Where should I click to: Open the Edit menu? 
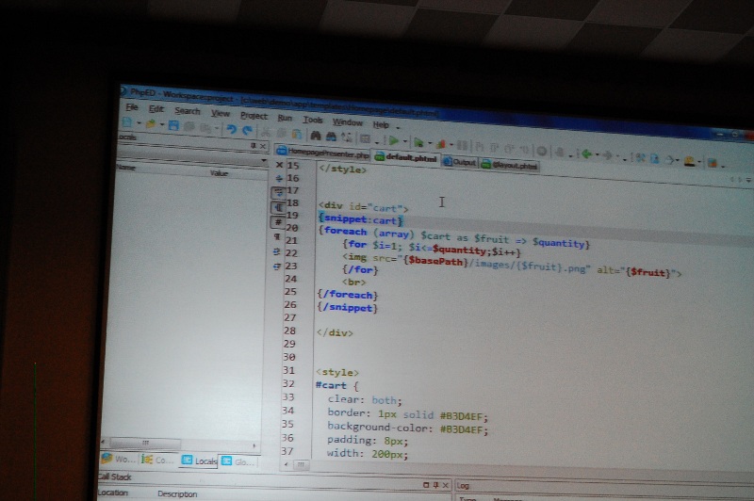point(156,109)
